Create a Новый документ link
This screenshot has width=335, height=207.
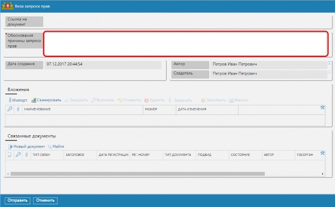pyautogui.click(x=27, y=147)
